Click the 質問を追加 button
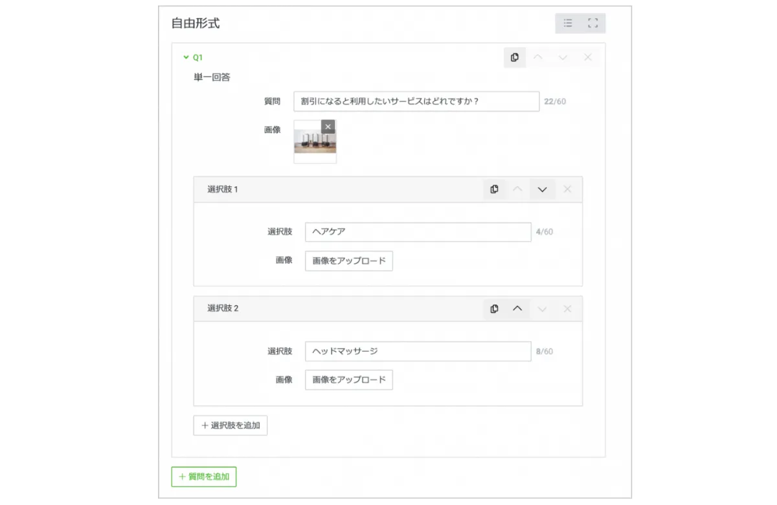 (x=204, y=477)
